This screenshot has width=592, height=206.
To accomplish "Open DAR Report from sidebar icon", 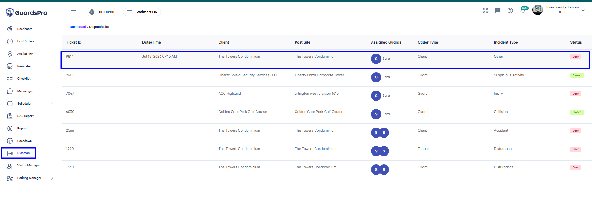I will pos(10,116).
